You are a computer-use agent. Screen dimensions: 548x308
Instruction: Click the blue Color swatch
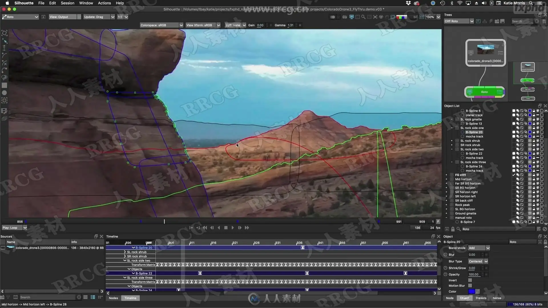coord(472,291)
